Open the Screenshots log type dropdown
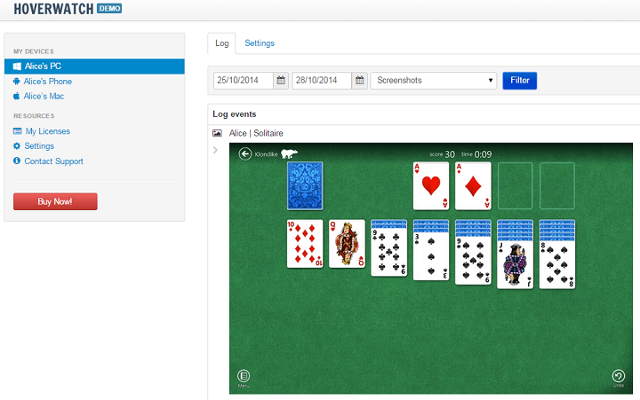Viewport: 640px width, 400px height. click(434, 81)
